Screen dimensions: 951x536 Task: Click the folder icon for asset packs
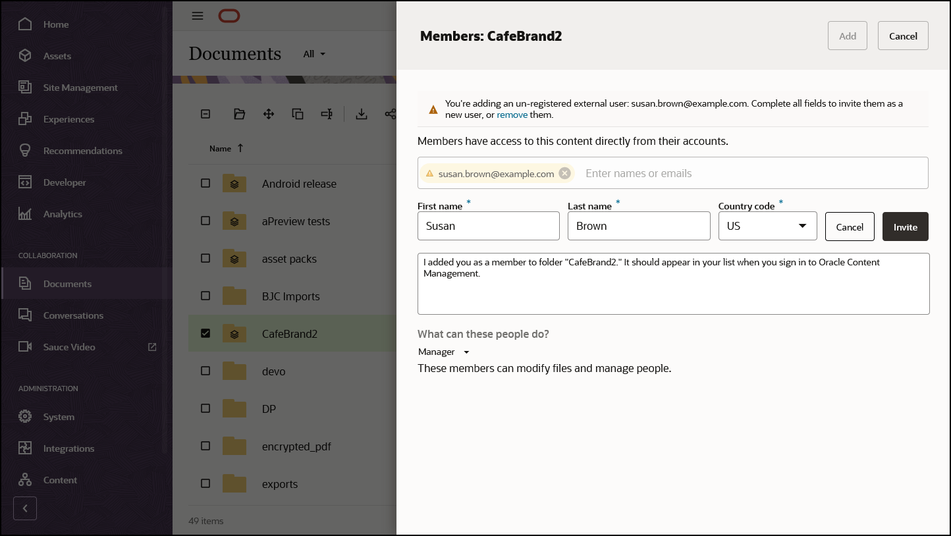coord(234,259)
